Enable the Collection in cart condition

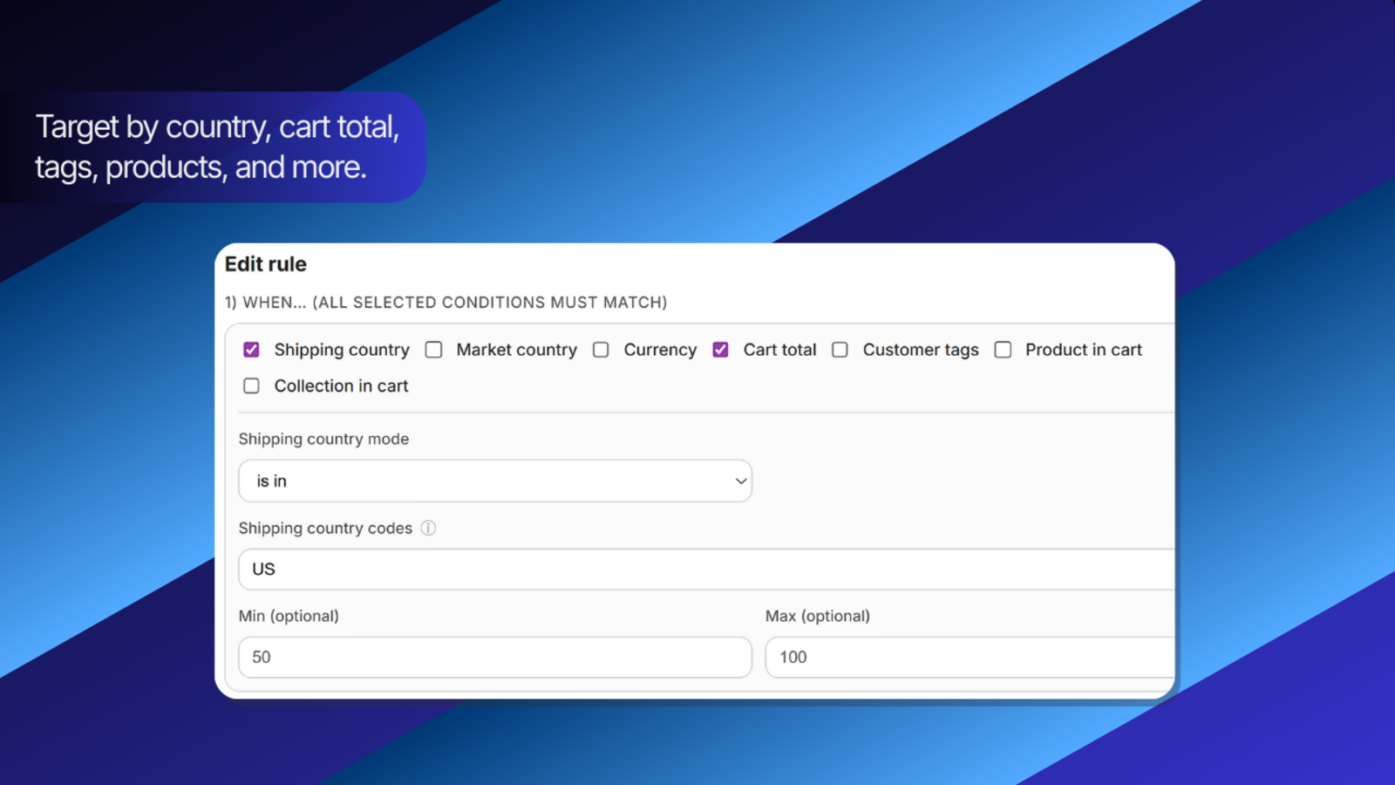250,386
